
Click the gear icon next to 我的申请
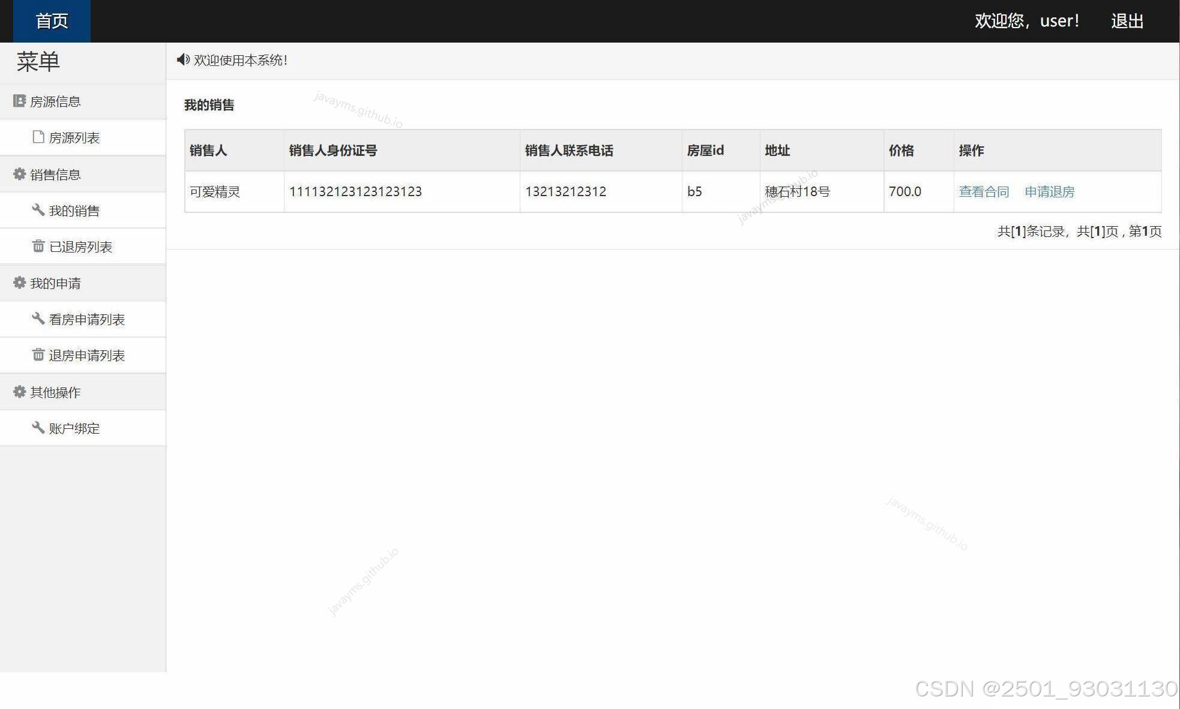coord(19,283)
